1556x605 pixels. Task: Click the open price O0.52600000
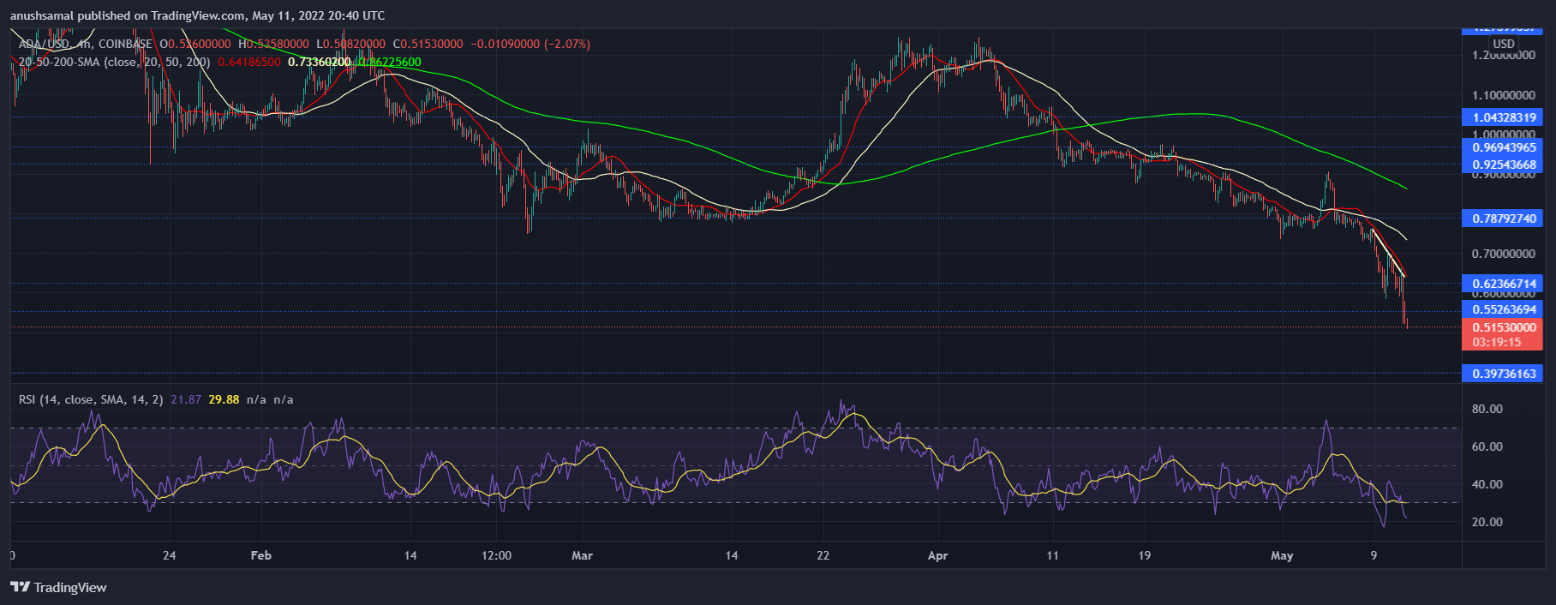point(194,44)
